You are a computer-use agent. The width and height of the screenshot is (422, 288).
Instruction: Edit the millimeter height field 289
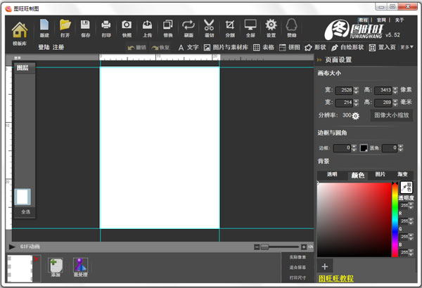383,103
